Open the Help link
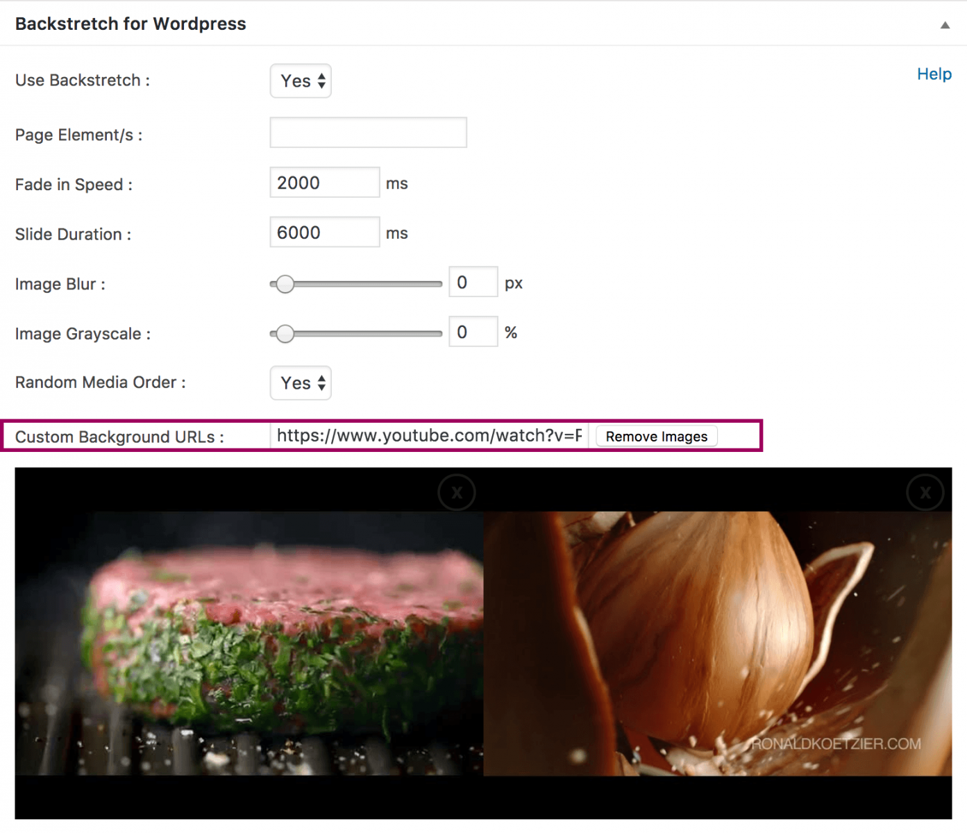The height and width of the screenshot is (833, 967). pyautogui.click(x=934, y=74)
